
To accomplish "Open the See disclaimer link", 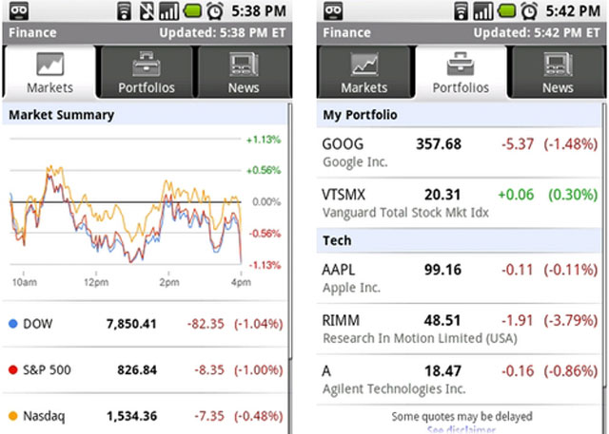I will pyautogui.click(x=460, y=429).
